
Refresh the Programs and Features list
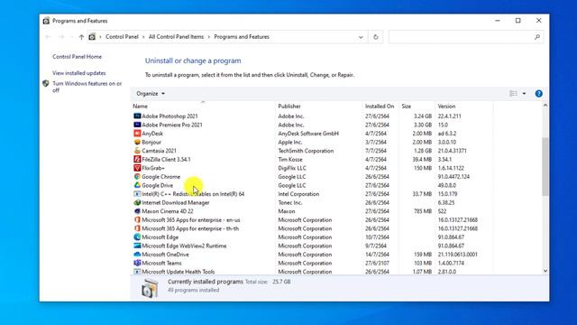point(375,37)
